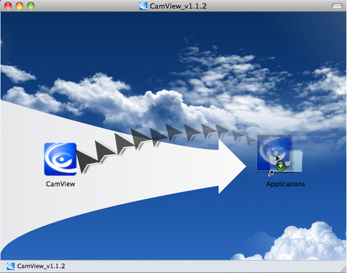This screenshot has width=347, height=273.
Task: Click the disk icon in bottom path bar
Action: pos(11,266)
